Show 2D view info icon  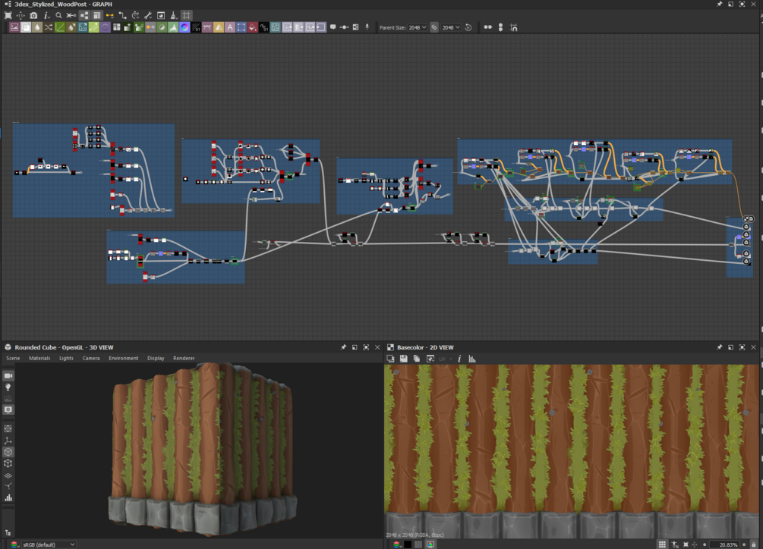point(459,359)
